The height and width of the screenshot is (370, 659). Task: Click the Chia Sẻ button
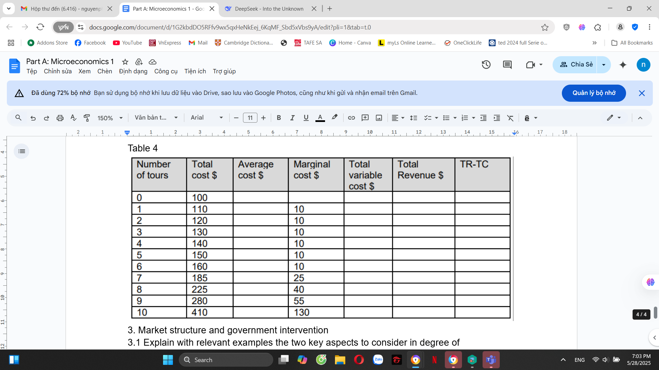click(575, 64)
